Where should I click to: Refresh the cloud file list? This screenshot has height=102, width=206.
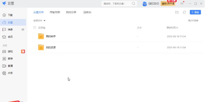[x=184, y=12]
